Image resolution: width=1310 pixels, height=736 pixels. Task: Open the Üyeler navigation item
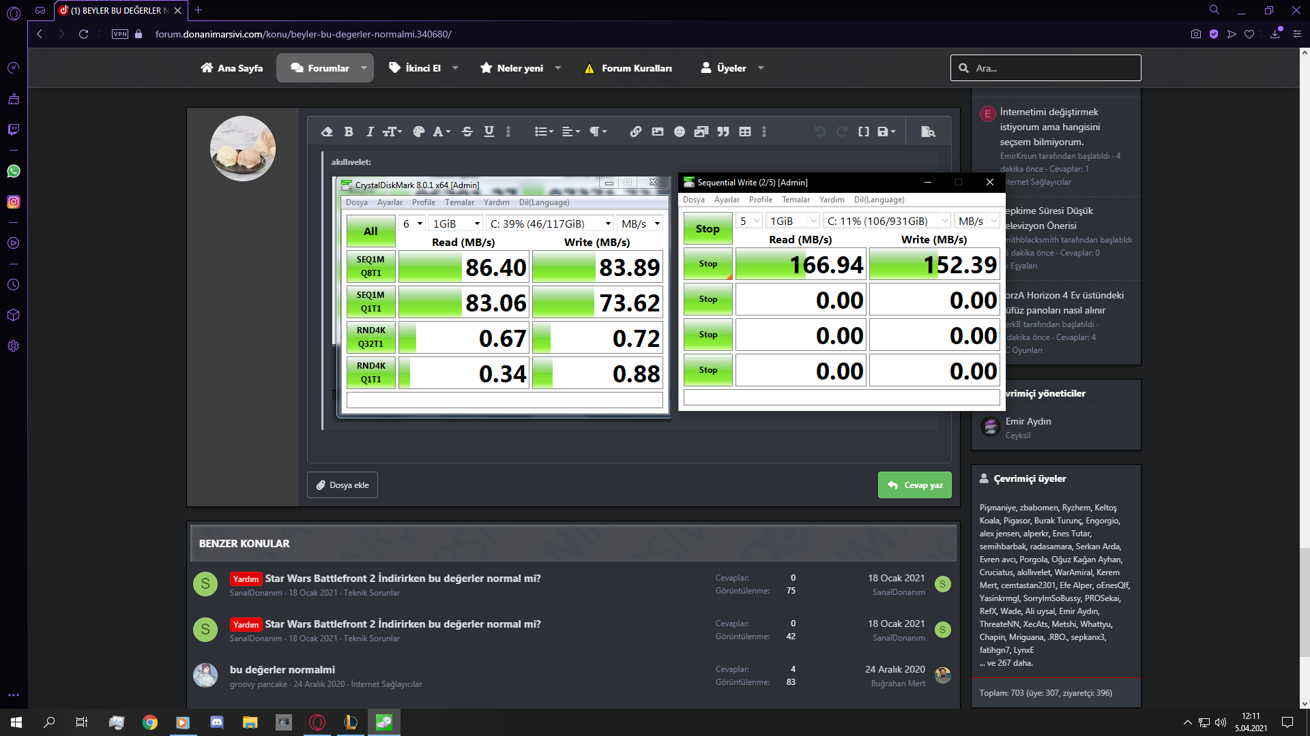coord(724,68)
